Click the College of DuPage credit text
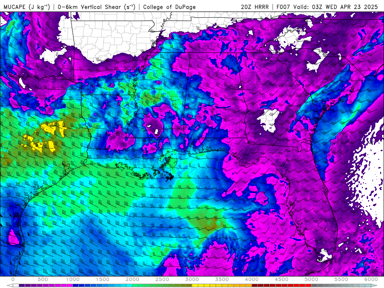This screenshot has width=384, height=288. pos(169,7)
